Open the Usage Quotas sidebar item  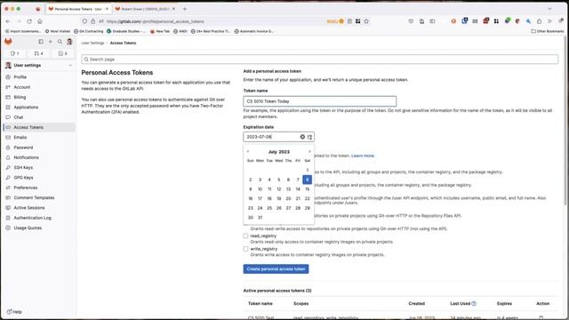(39, 228)
